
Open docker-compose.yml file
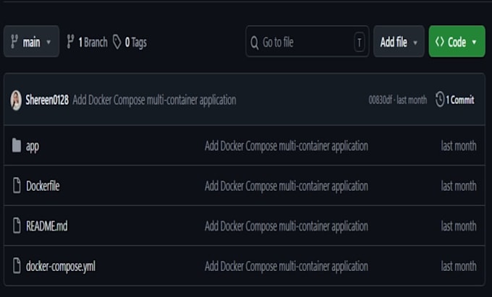coord(61,267)
